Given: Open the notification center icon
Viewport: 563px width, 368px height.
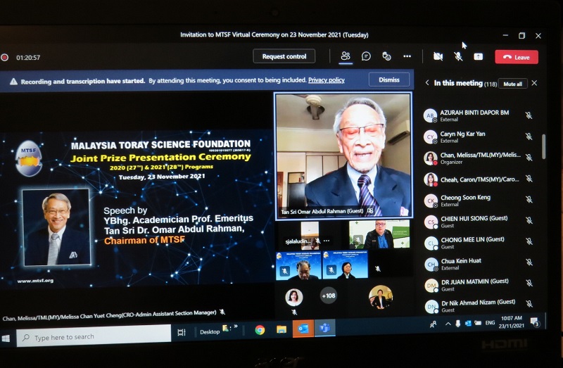Looking at the screenshot, I should click(535, 322).
